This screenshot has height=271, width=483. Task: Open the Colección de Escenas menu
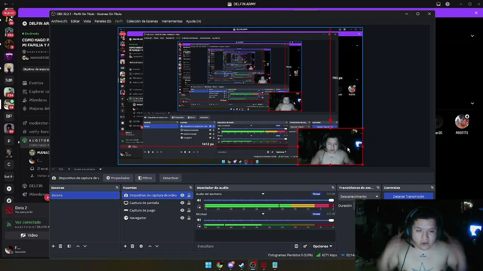pos(142,21)
